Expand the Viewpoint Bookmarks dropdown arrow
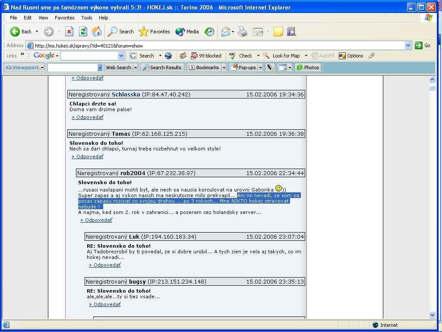 [x=224, y=67]
